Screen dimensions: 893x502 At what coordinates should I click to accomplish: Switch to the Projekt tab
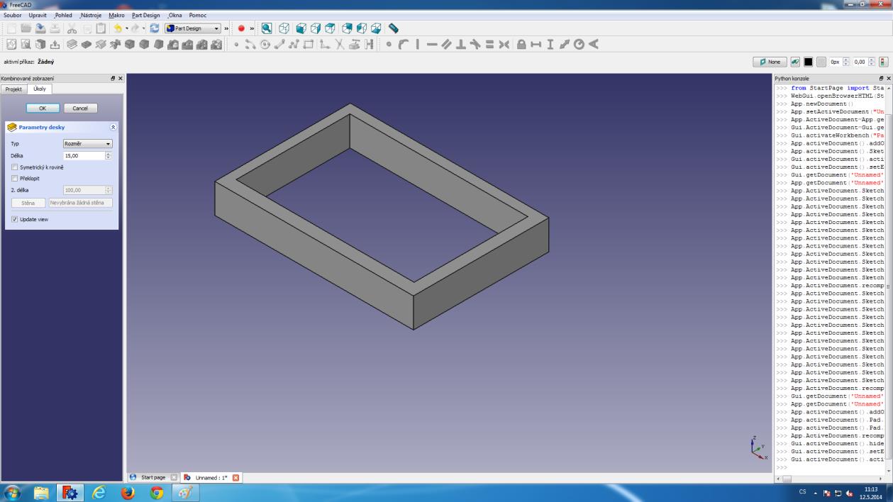(x=14, y=89)
